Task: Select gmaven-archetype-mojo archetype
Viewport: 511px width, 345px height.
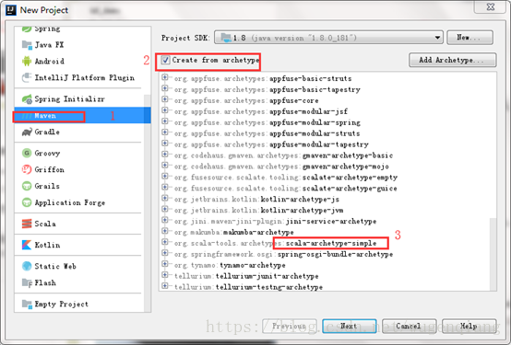Action: click(x=281, y=167)
